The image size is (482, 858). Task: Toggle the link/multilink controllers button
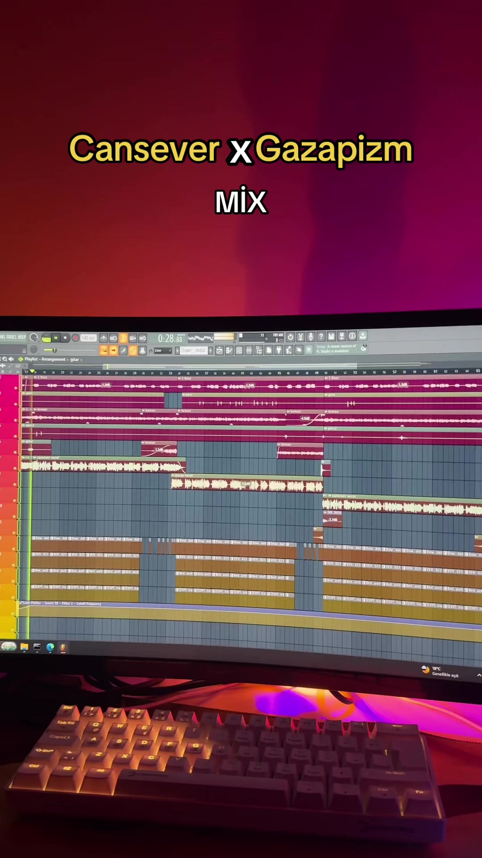click(x=133, y=350)
